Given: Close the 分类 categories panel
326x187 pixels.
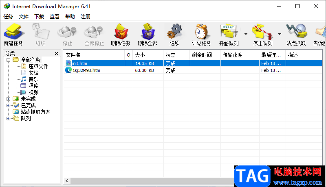Looking at the screenshot, I should pyautogui.click(x=57, y=54).
